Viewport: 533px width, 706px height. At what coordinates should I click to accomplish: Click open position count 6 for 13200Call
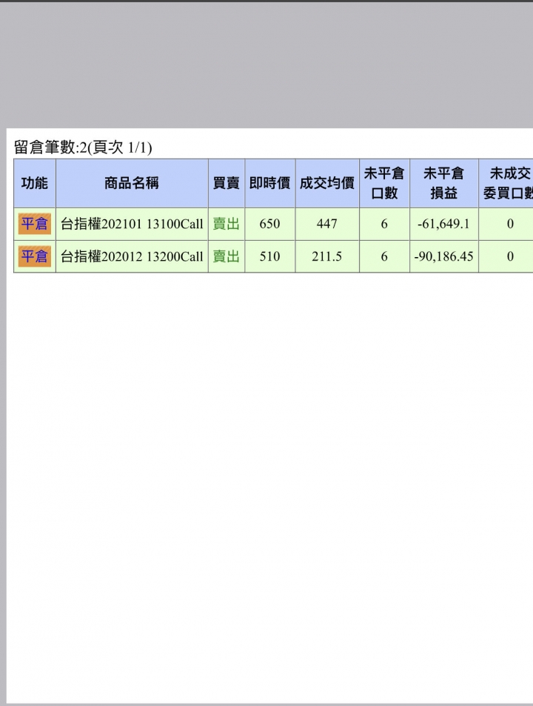click(384, 256)
